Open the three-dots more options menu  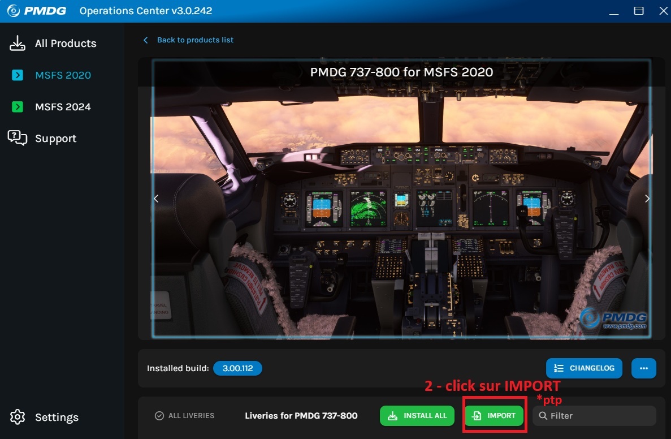pos(644,368)
